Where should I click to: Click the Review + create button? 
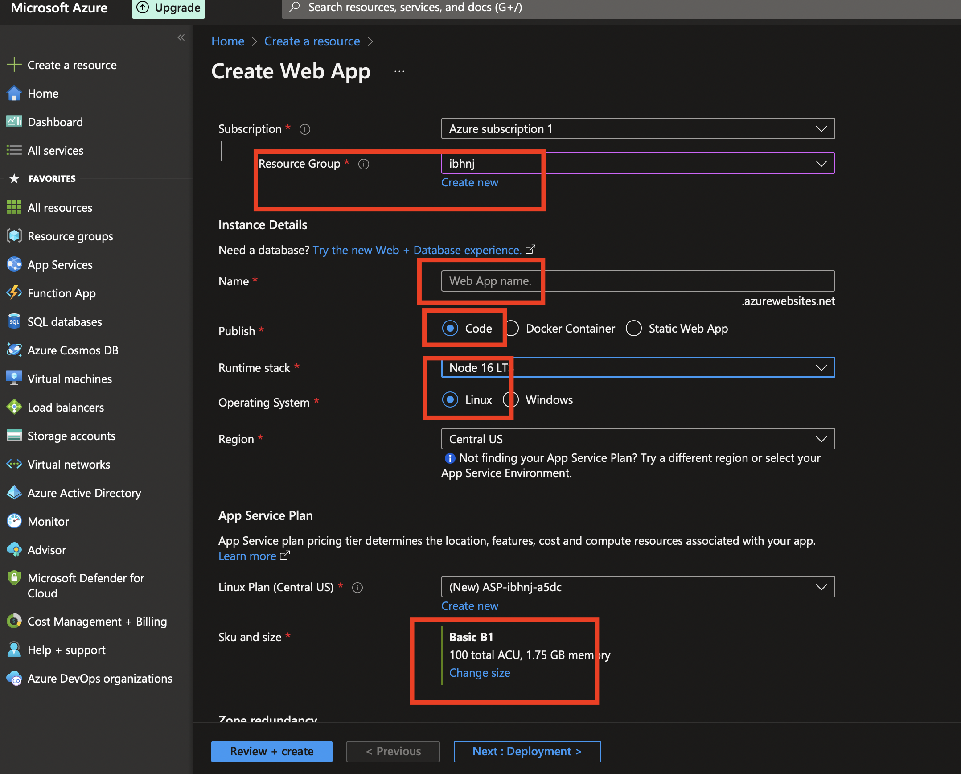(271, 751)
